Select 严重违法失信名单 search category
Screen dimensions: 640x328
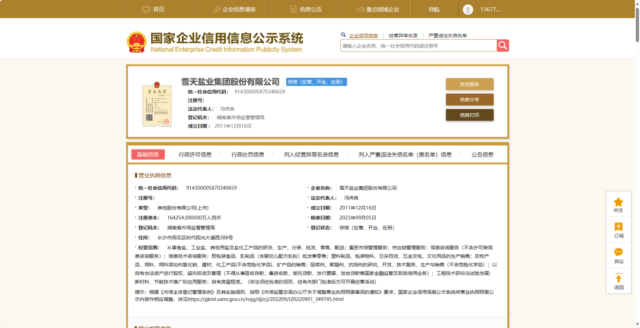[x=448, y=36]
